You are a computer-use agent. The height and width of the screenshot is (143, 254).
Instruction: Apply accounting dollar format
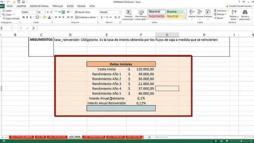coord(102,17)
